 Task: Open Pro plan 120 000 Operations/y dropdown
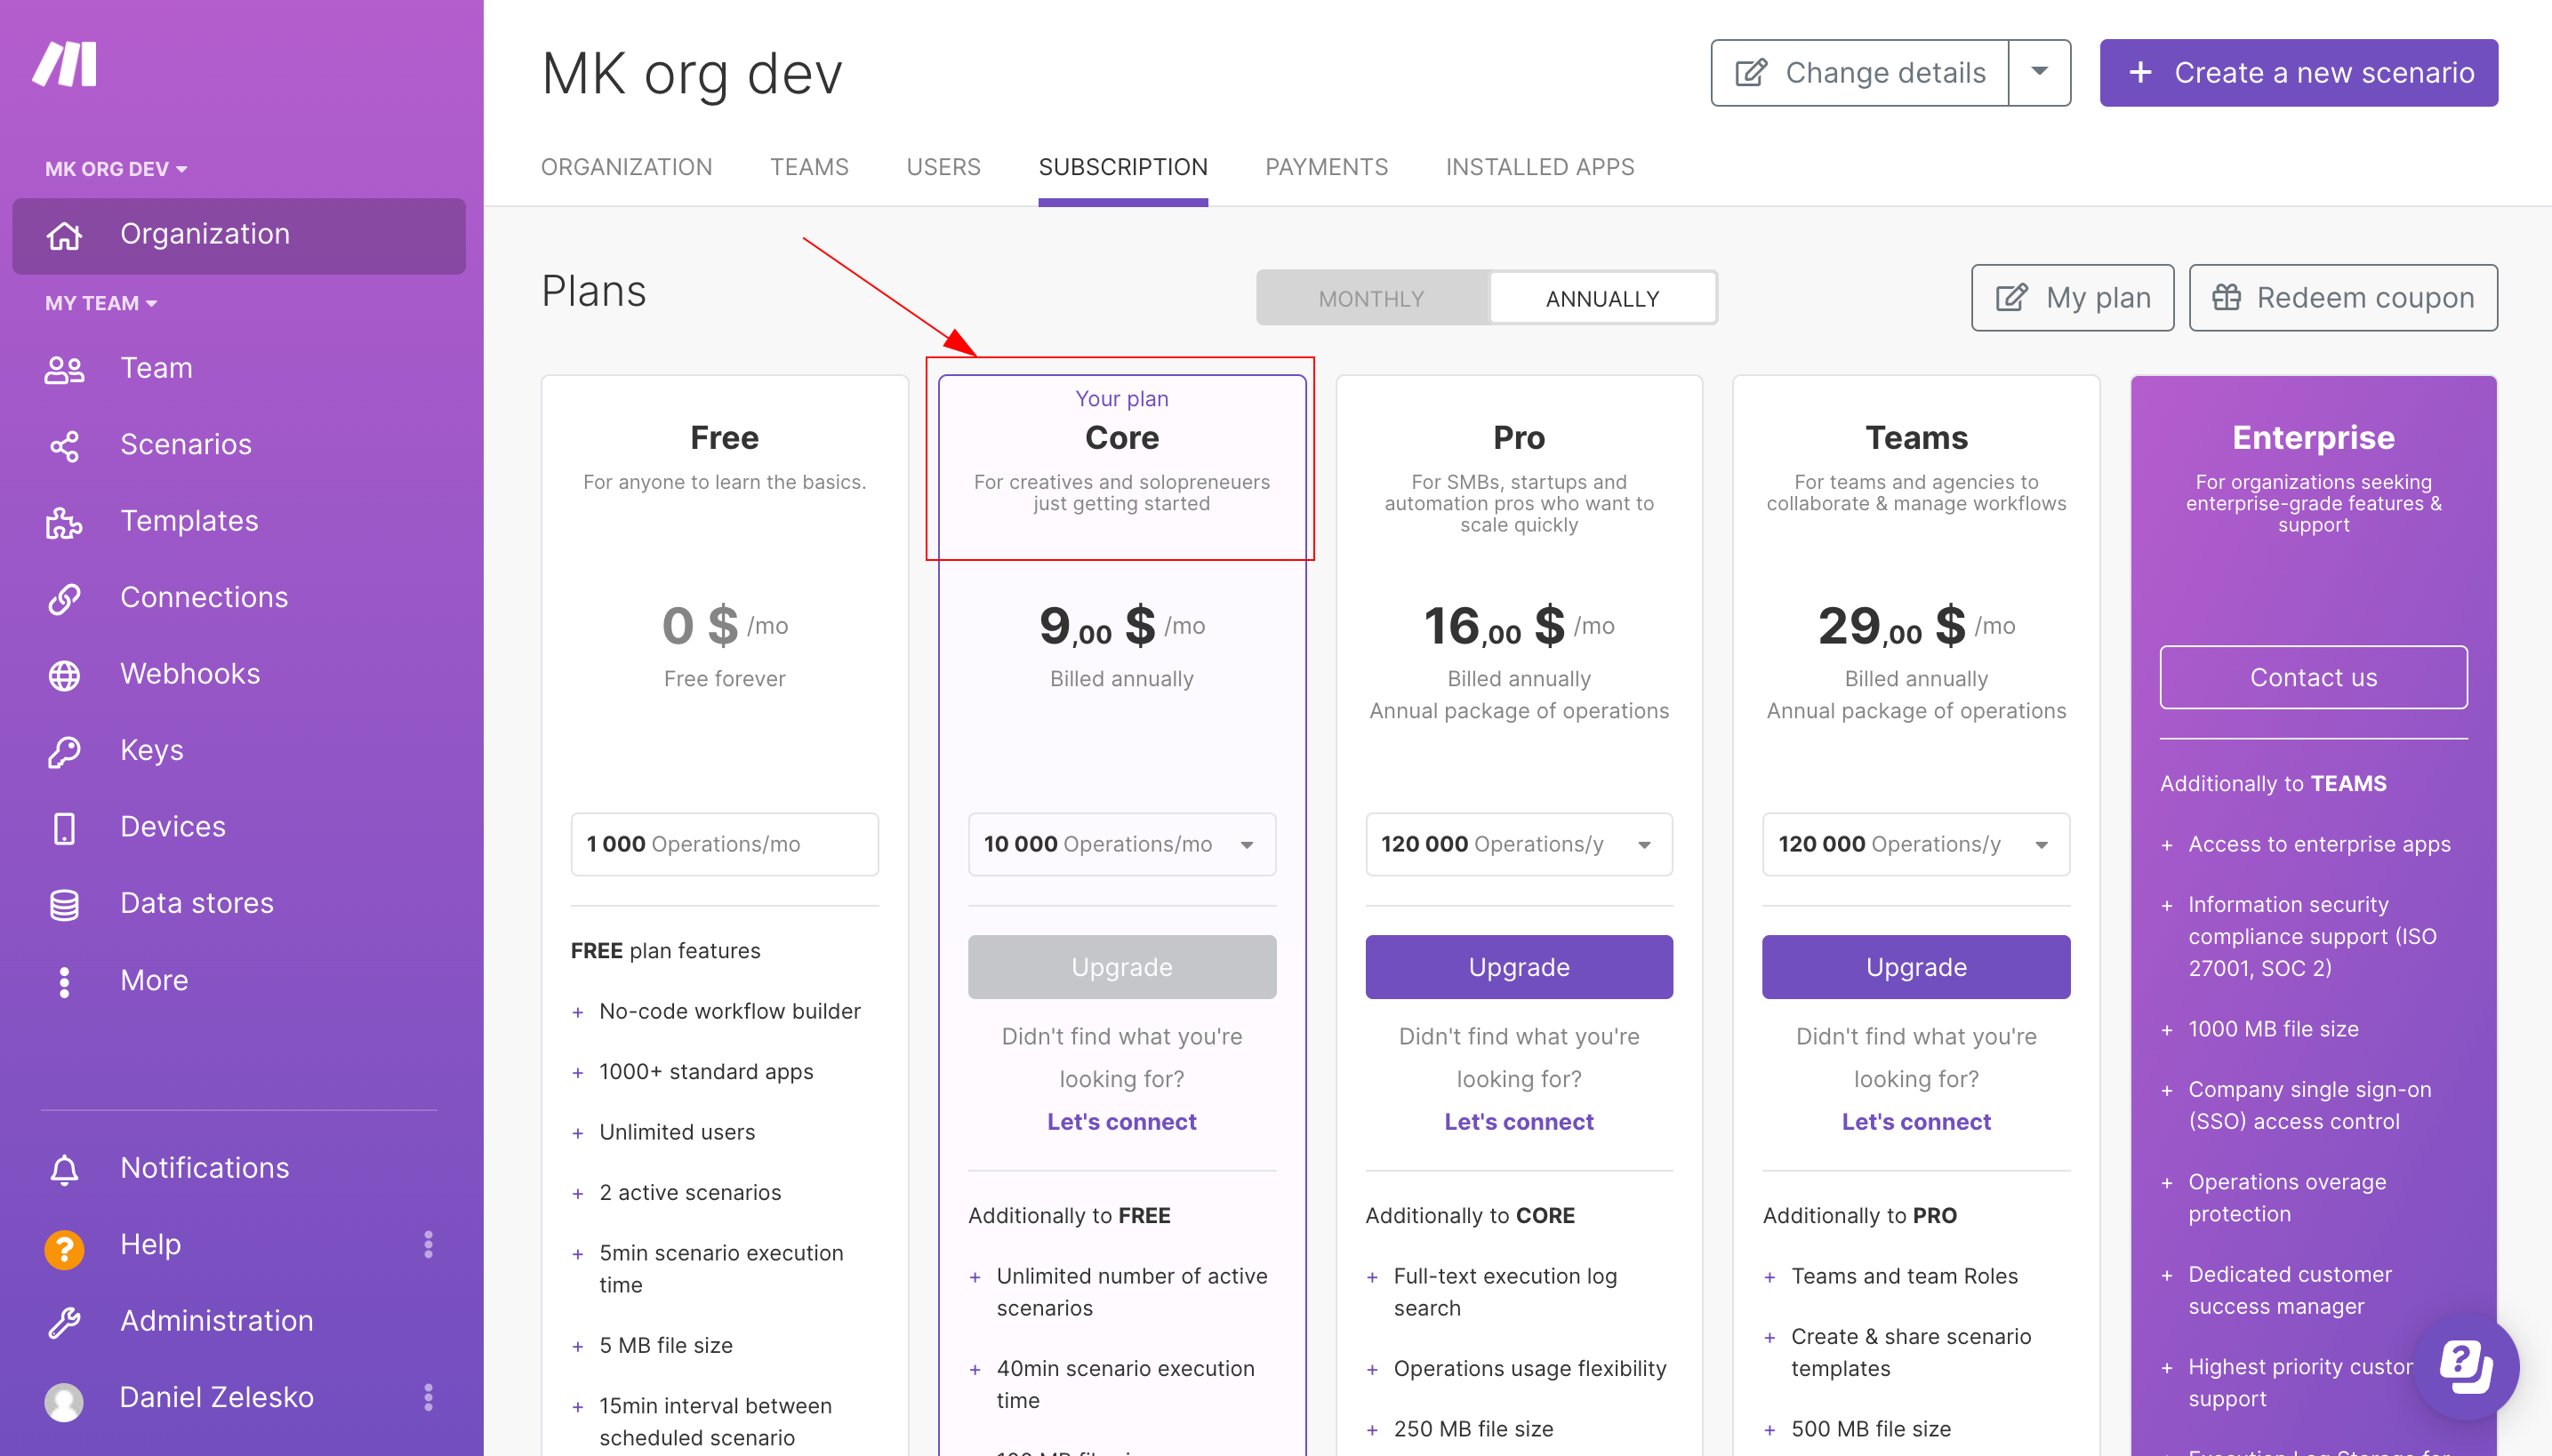point(1518,844)
